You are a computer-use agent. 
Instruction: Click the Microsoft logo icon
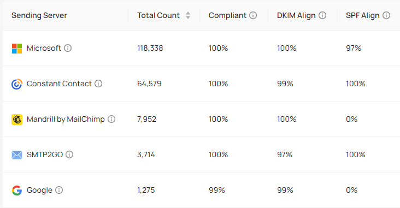(x=17, y=49)
